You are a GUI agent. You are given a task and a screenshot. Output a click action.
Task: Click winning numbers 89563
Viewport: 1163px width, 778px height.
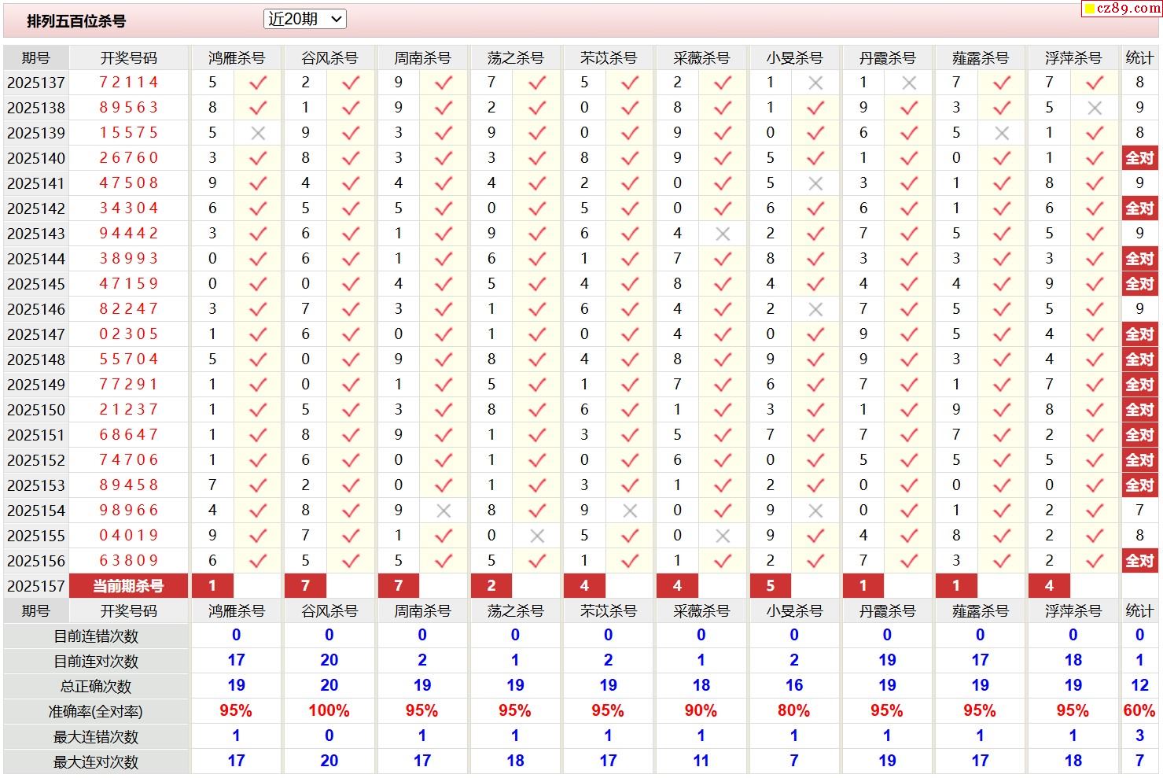click(x=129, y=108)
